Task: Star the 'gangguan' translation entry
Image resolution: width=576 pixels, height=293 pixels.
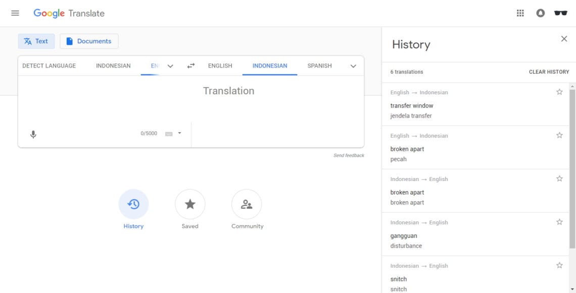Action: coord(559,222)
